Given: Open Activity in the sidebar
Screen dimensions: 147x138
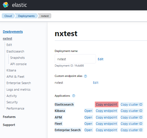Looking at the screenshot, I should coord(12,96).
